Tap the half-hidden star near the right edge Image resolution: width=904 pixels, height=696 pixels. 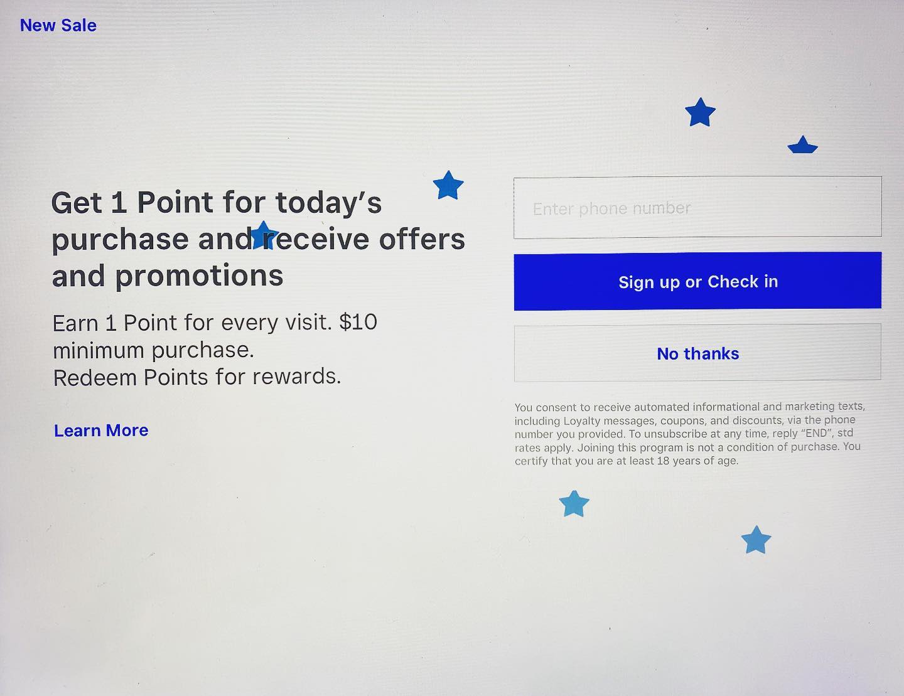pos(802,146)
